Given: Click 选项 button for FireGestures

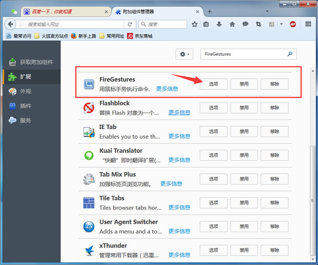Looking at the screenshot, I should [x=213, y=84].
